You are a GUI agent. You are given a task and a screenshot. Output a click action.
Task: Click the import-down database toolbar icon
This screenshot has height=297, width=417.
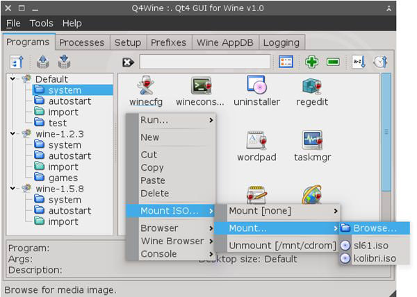(64, 62)
